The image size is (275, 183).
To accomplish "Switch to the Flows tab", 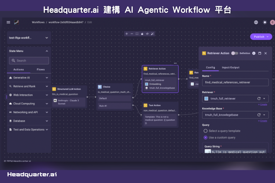I will (41, 70).
